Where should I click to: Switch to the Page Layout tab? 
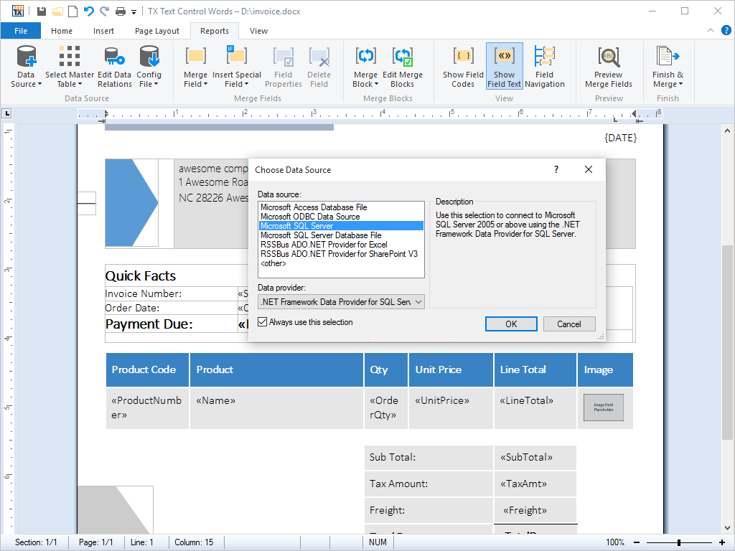[x=157, y=31]
